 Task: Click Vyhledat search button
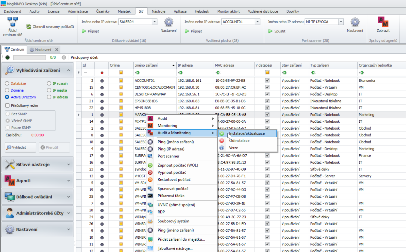pyautogui.click(x=20, y=147)
